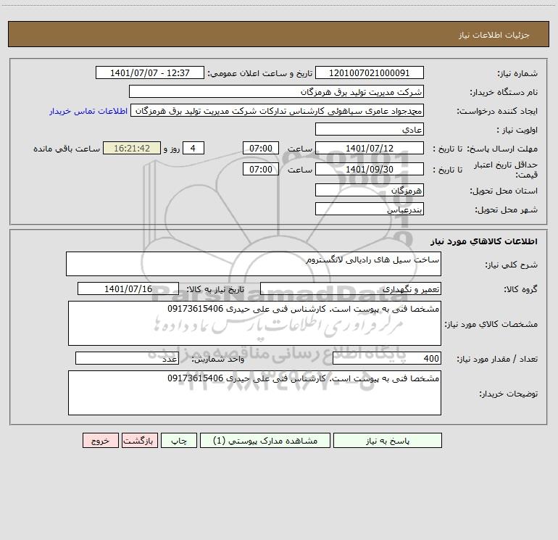The height and width of the screenshot is (540, 558).
Task: Click label 'شماره نیاز:'
Action: [x=517, y=74]
